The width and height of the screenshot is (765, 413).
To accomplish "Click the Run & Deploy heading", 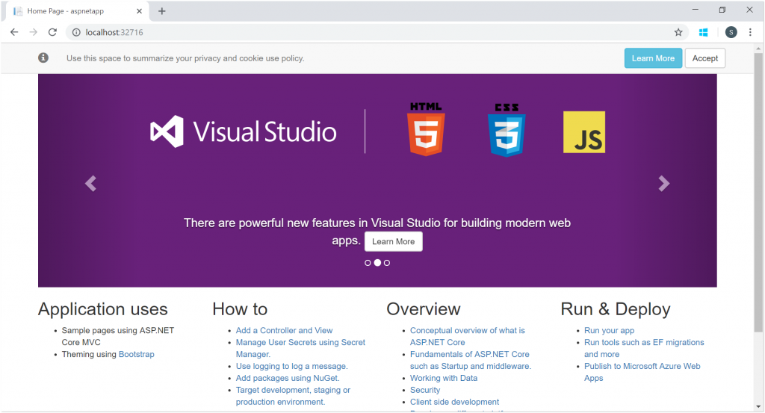I will click(x=616, y=309).
